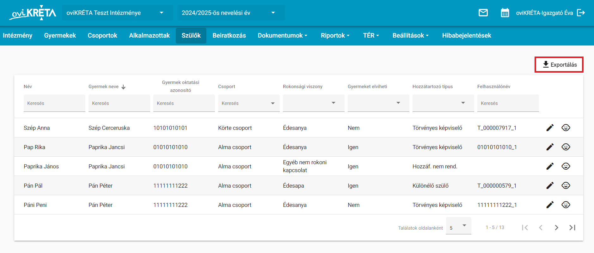Select the Szülők tab
The image size is (594, 253).
[191, 35]
